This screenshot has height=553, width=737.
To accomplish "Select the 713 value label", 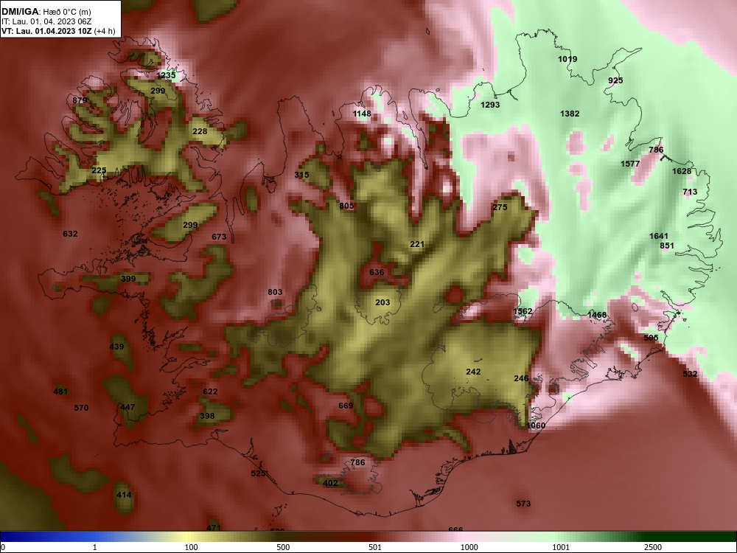I will (690, 192).
